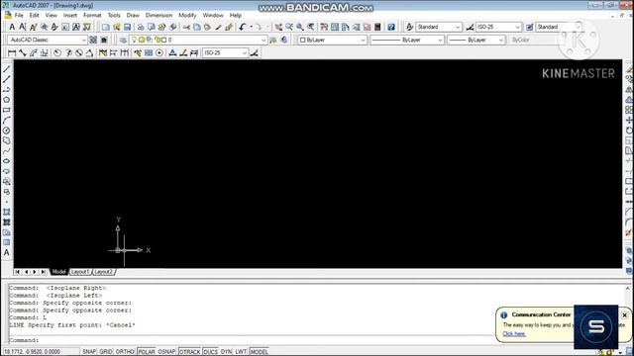Image resolution: width=634 pixels, height=356 pixels.
Task: Click the first-tab navigation arrow by Model tab
Action: 18,272
